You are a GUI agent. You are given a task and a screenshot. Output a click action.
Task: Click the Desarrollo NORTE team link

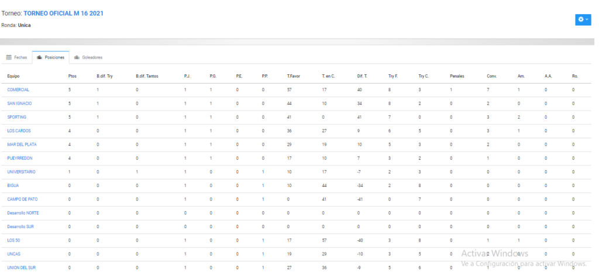click(23, 213)
